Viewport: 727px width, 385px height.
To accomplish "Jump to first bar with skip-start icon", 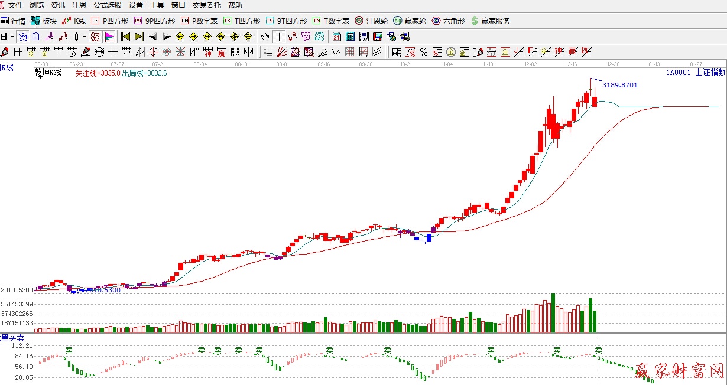I will coord(125,37).
